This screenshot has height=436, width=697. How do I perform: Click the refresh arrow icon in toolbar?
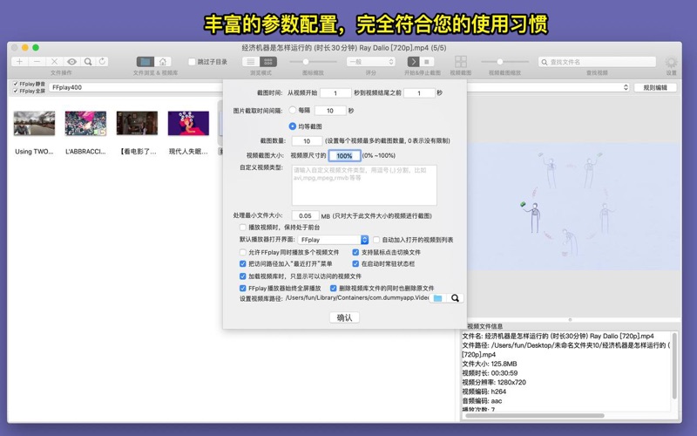(x=102, y=61)
